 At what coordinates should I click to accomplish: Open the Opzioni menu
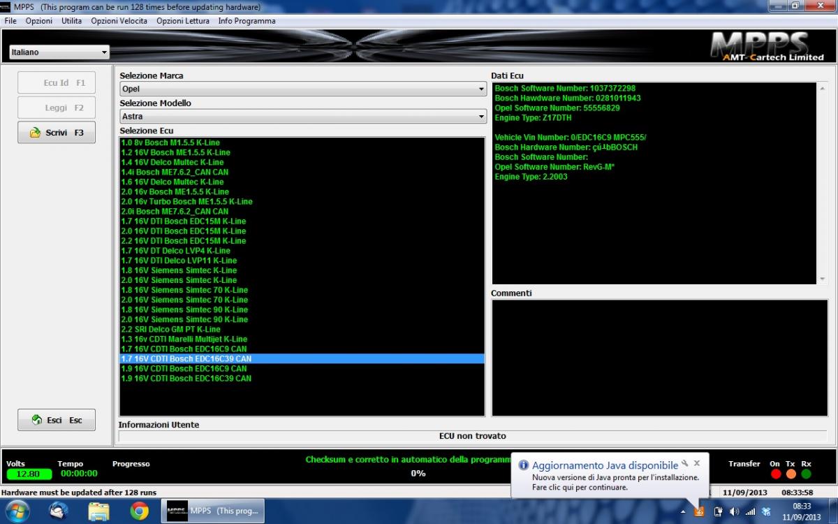(39, 21)
